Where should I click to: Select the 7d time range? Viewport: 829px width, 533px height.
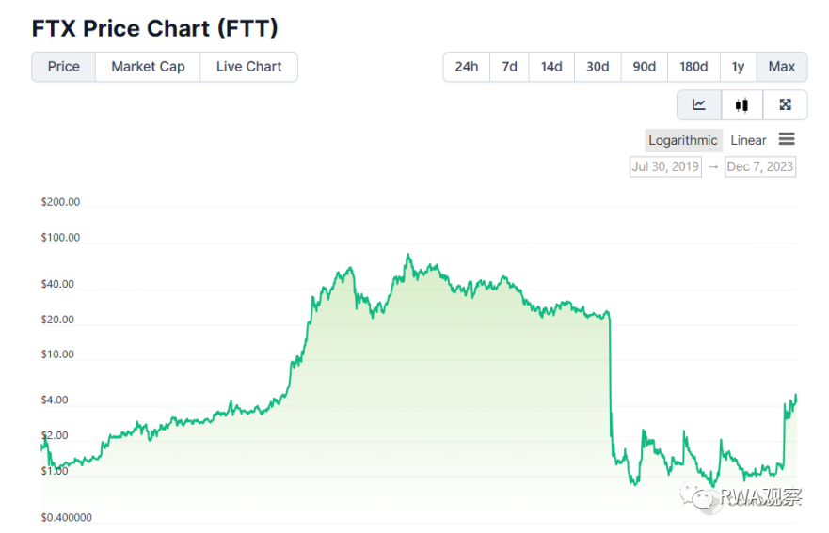point(509,67)
